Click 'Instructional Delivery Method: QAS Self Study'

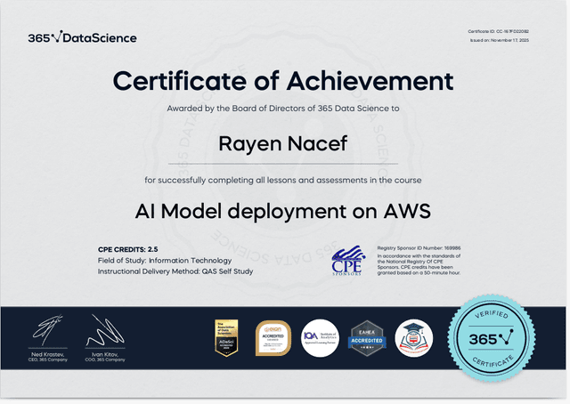(175, 271)
